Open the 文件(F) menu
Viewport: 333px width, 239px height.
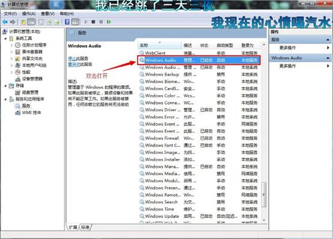(10, 14)
